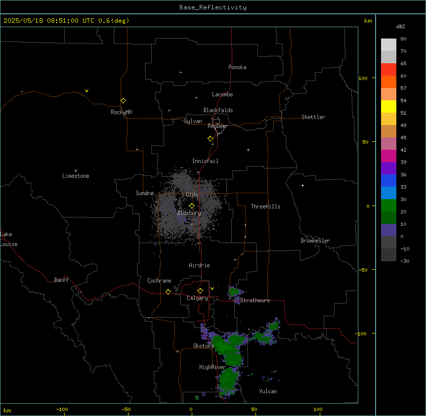The image size is (426, 416).
Task: Click the Strathmore label
Action: (x=255, y=300)
